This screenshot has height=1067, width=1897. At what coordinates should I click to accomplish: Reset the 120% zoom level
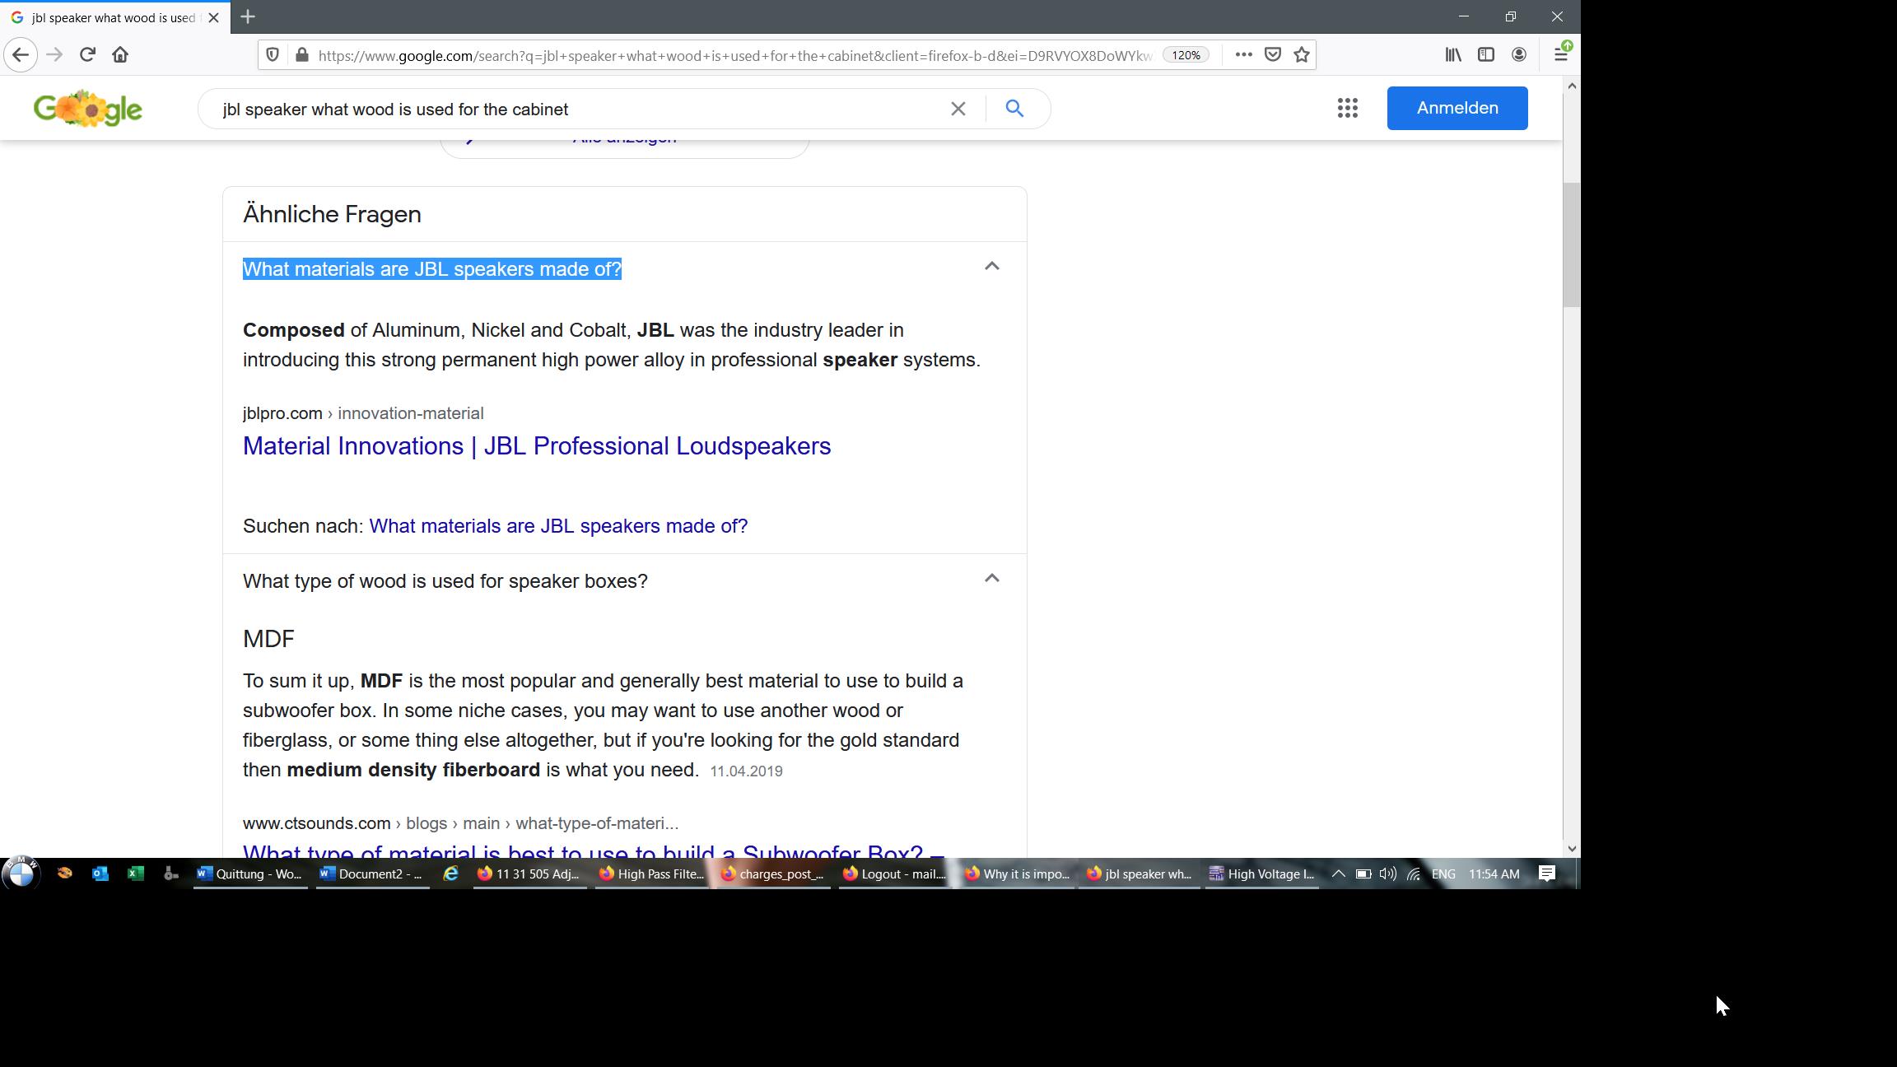1186,55
